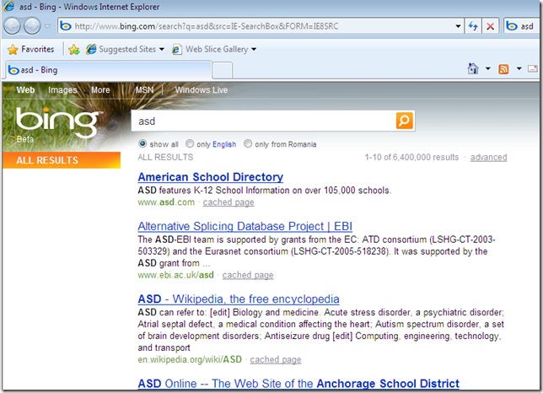Select the 'only English' radio button
The height and width of the screenshot is (393, 543).
click(190, 143)
